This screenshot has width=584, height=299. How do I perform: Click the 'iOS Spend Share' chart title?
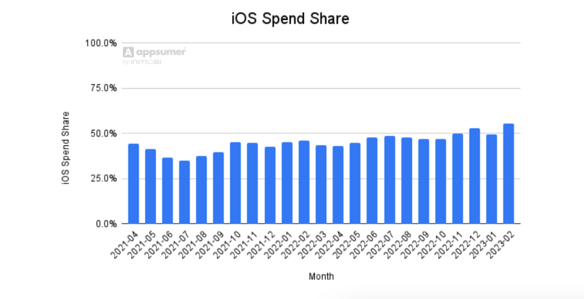click(291, 19)
